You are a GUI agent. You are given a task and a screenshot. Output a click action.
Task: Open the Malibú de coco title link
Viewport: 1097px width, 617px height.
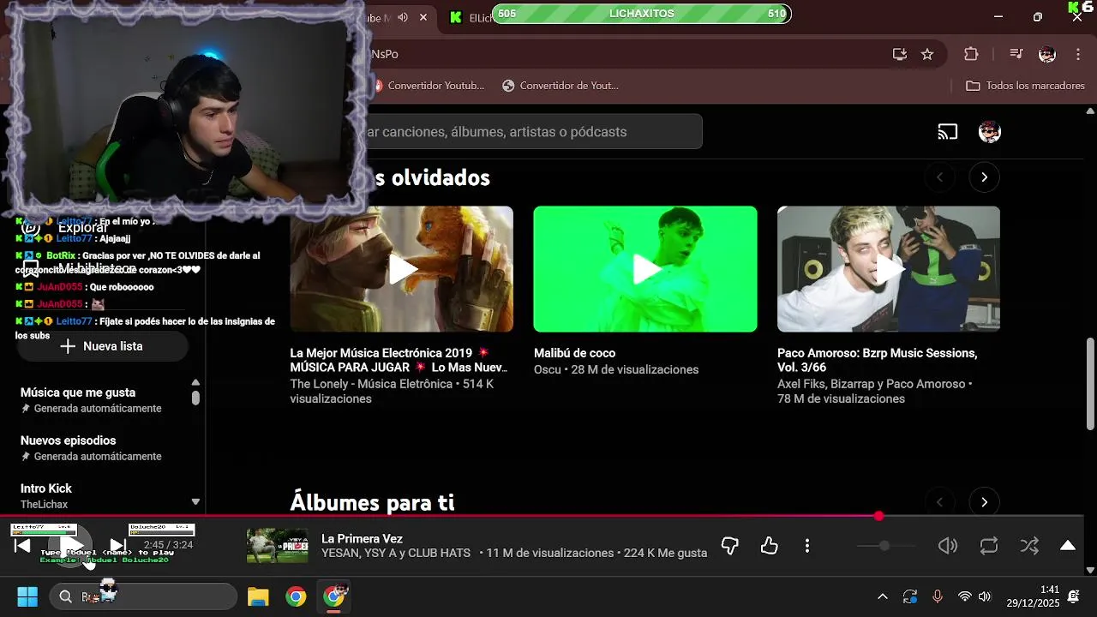coord(574,353)
